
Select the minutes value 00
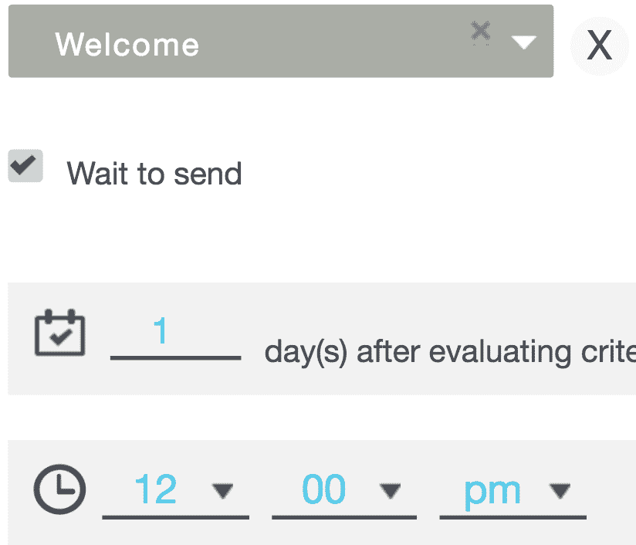[325, 490]
